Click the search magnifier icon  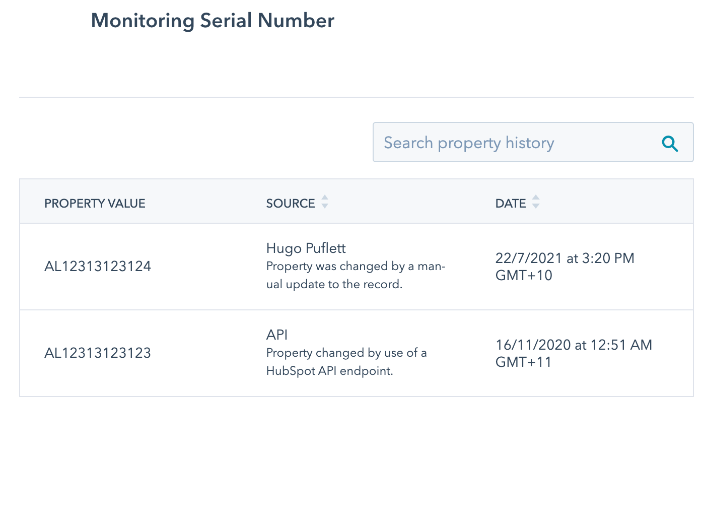coord(670,144)
